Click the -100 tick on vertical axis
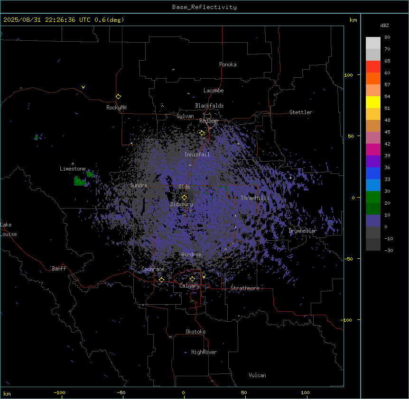This screenshot has height=399, width=409. [x=347, y=320]
